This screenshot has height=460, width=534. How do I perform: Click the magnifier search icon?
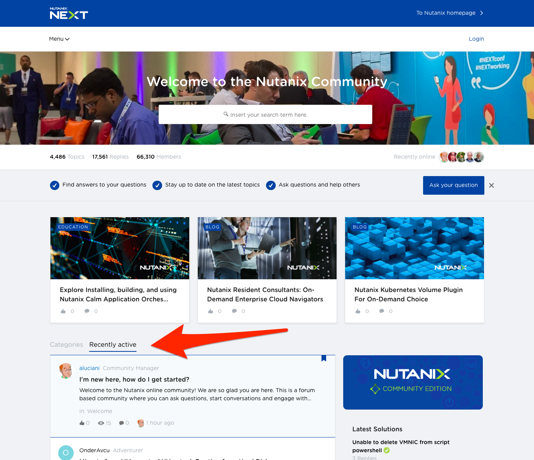(x=226, y=114)
